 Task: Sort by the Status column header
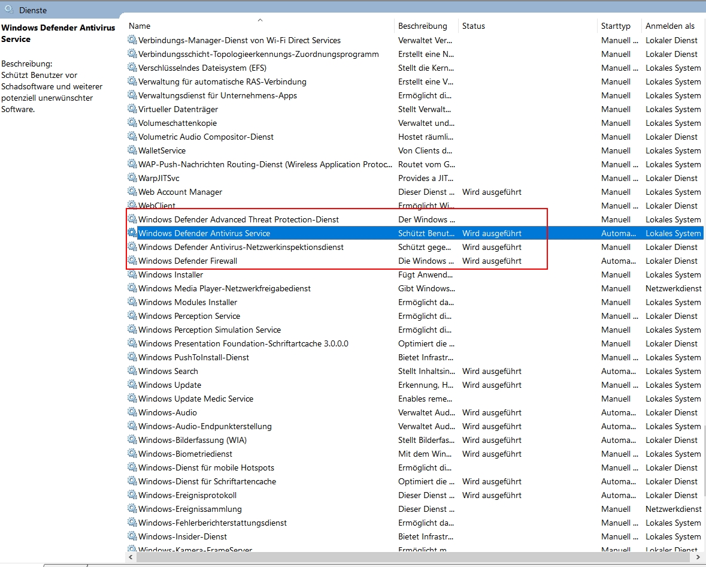coord(528,26)
